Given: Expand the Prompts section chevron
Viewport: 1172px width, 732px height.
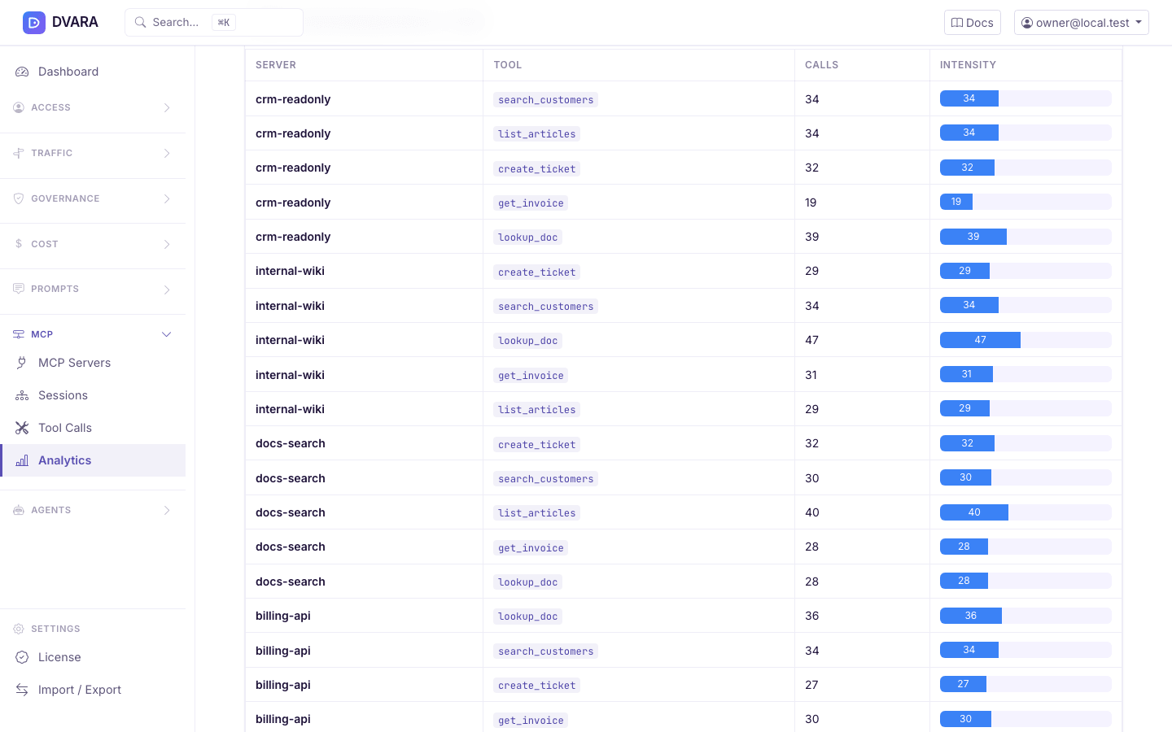Looking at the screenshot, I should [x=167, y=290].
